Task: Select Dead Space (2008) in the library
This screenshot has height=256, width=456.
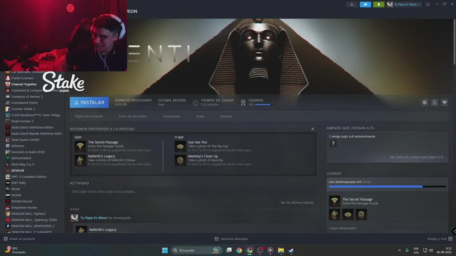Action: point(25,140)
